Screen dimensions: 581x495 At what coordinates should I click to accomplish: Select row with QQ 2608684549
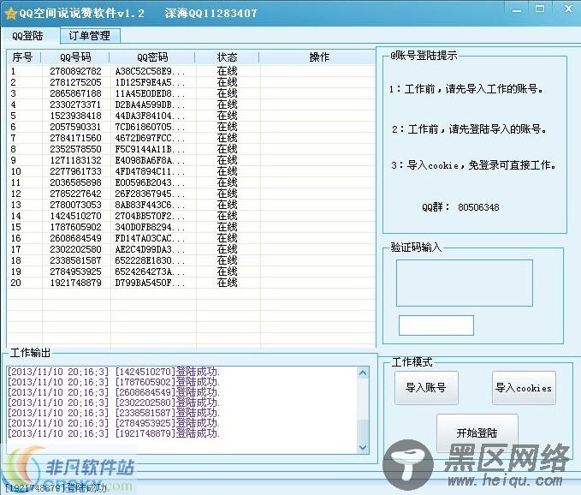click(x=191, y=238)
